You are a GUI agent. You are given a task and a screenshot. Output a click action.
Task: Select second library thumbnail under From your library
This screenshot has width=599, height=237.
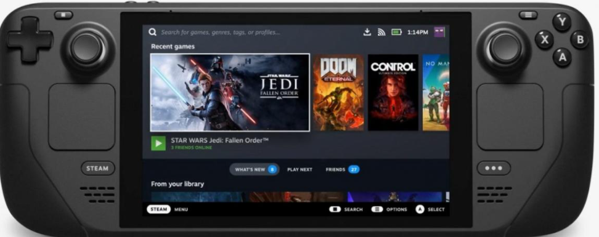click(296, 197)
